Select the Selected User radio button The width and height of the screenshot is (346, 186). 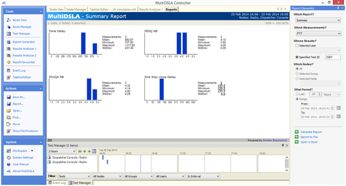(x=297, y=46)
